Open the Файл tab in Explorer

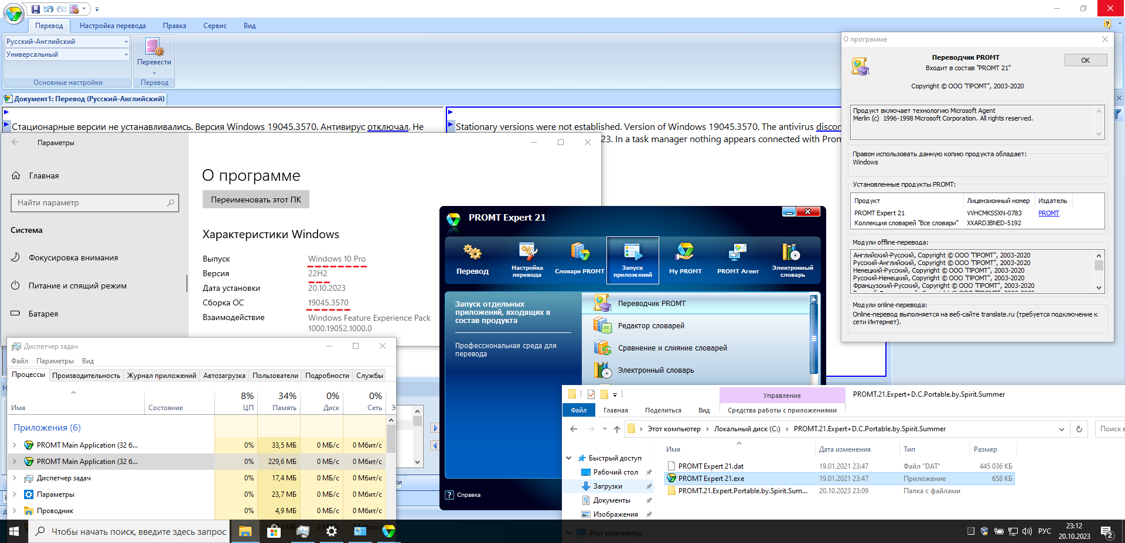pyautogui.click(x=579, y=410)
